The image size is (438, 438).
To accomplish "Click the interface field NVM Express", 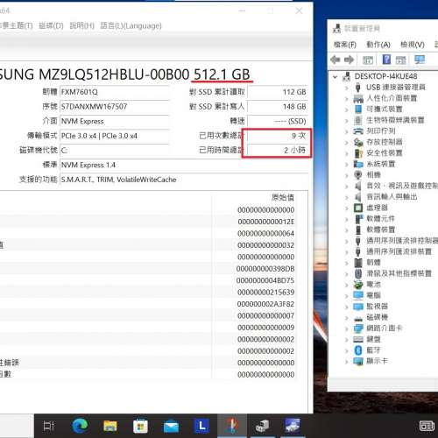I will (x=115, y=121).
